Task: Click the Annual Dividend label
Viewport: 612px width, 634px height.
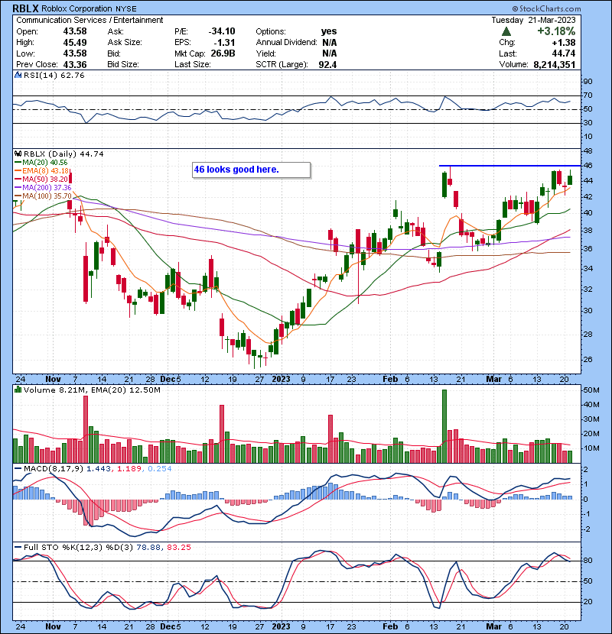Action: tap(286, 42)
